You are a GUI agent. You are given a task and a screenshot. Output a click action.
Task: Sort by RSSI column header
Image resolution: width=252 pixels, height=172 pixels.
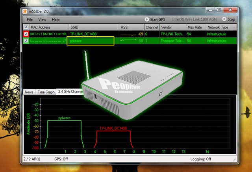132,27
